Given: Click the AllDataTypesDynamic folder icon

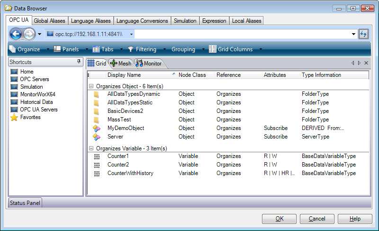Looking at the screenshot, I should coord(97,94).
